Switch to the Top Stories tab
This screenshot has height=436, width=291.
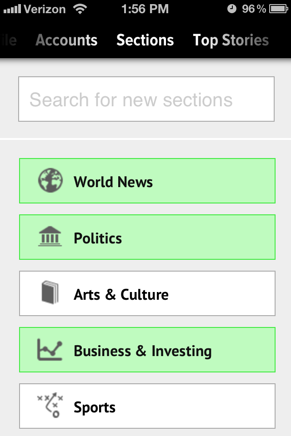231,40
